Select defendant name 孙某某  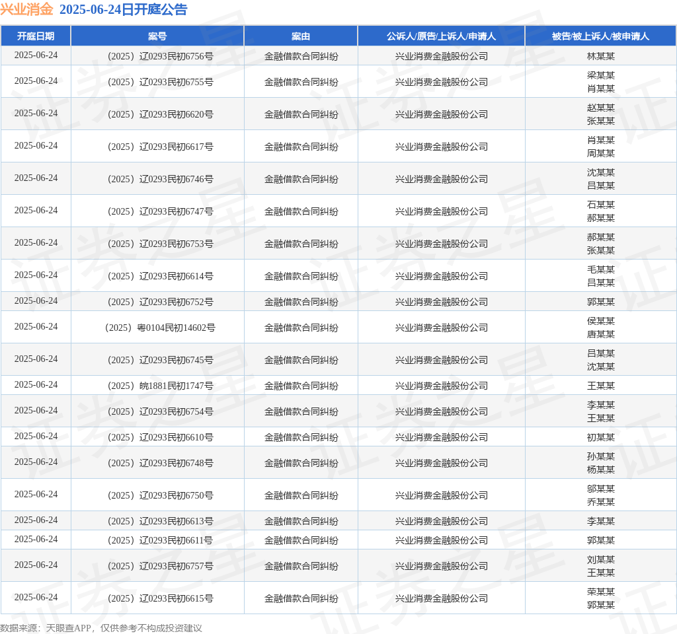pyautogui.click(x=600, y=456)
